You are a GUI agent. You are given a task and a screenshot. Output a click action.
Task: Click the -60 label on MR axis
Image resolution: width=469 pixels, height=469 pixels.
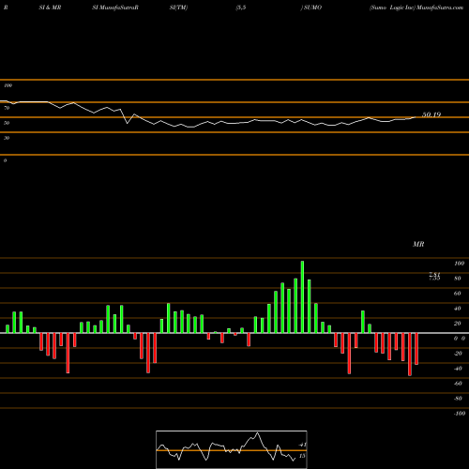click(x=458, y=384)
